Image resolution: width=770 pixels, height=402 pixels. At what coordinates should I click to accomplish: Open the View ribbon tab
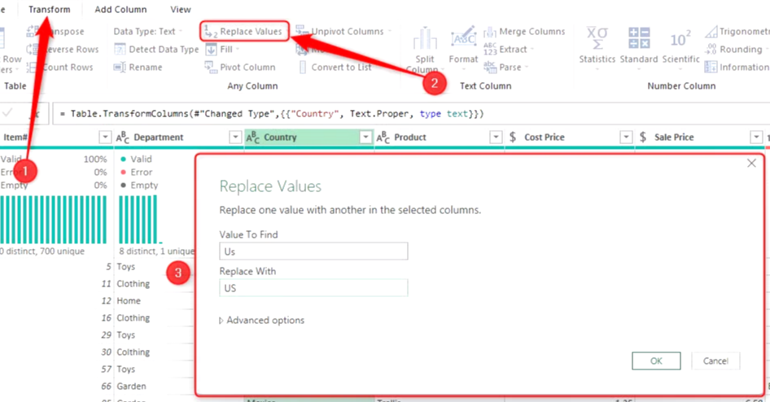tap(180, 9)
